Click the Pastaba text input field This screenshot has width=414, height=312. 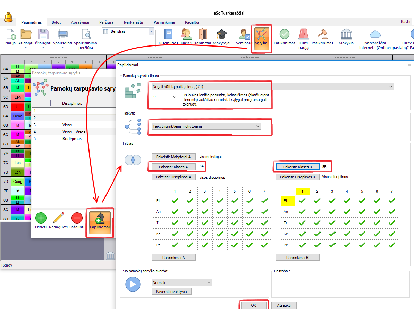(x=338, y=286)
